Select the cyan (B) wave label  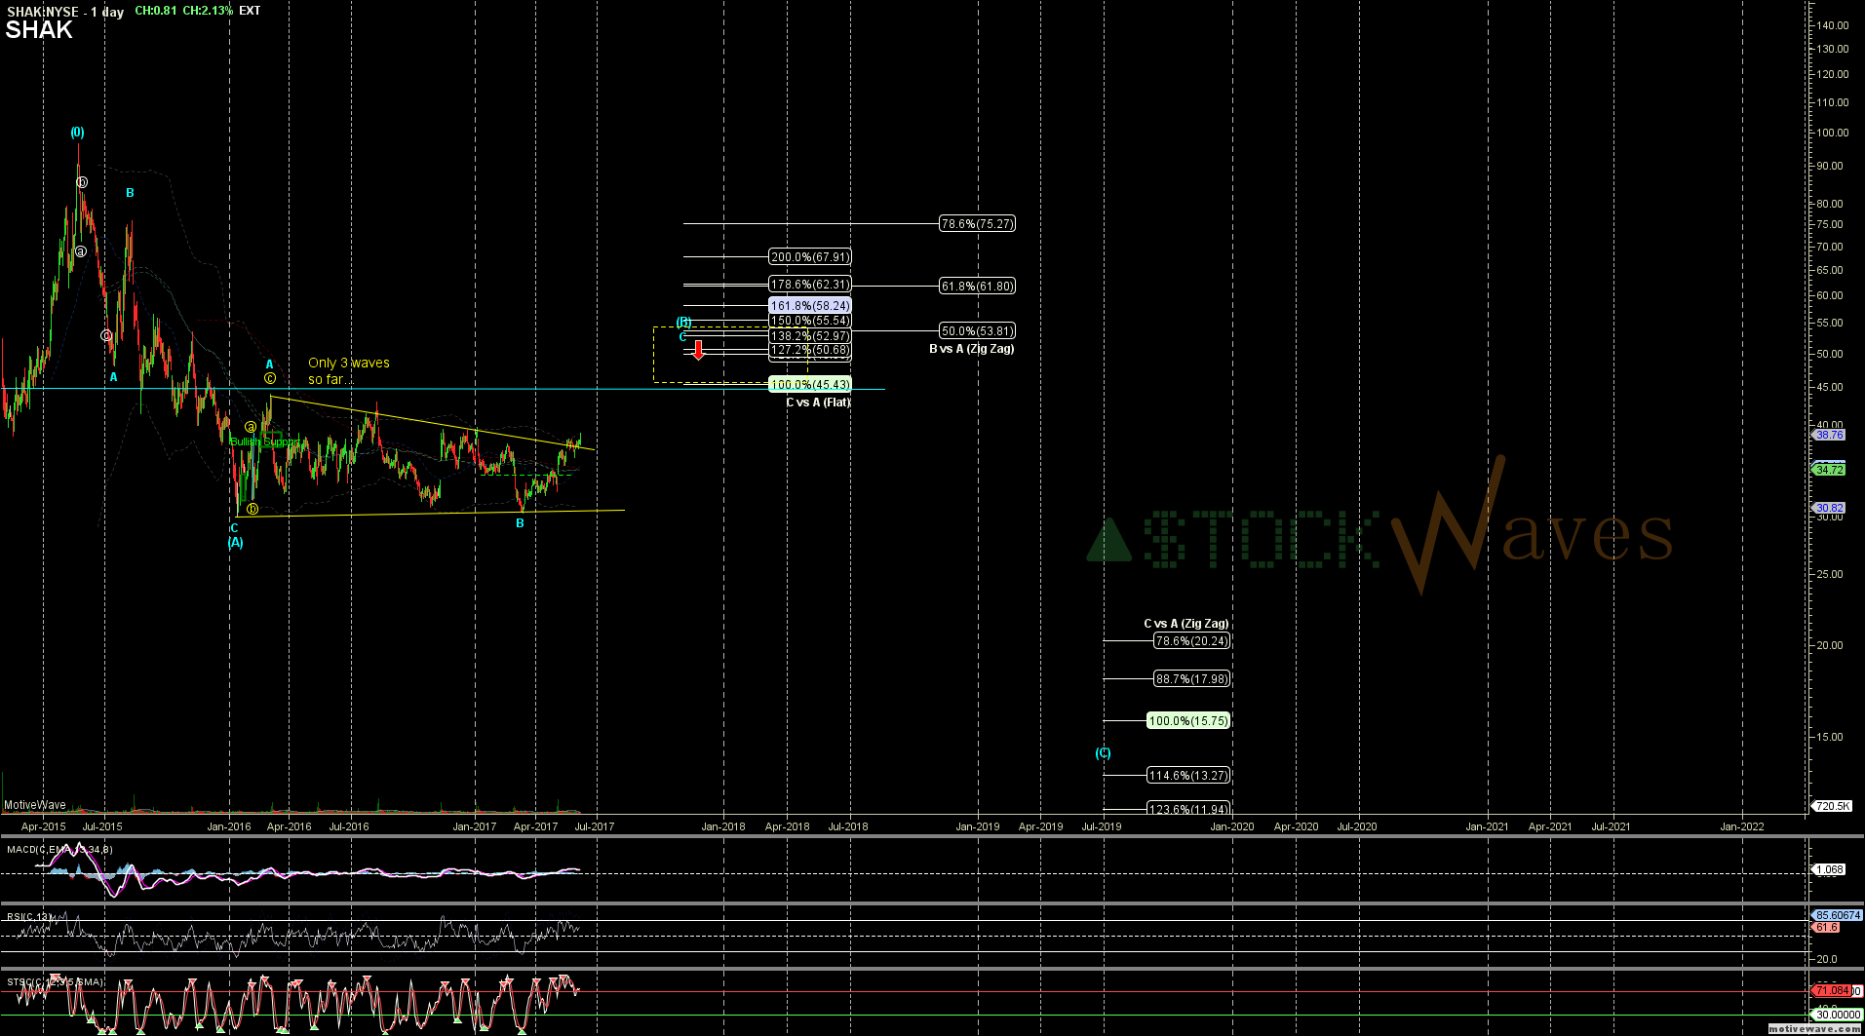tap(684, 322)
